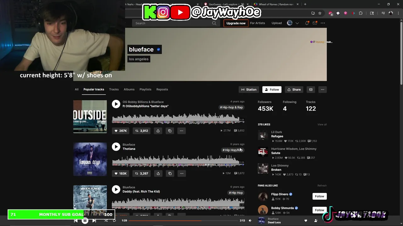Repost the "better days" track (3,912 reposts)

tap(142, 131)
